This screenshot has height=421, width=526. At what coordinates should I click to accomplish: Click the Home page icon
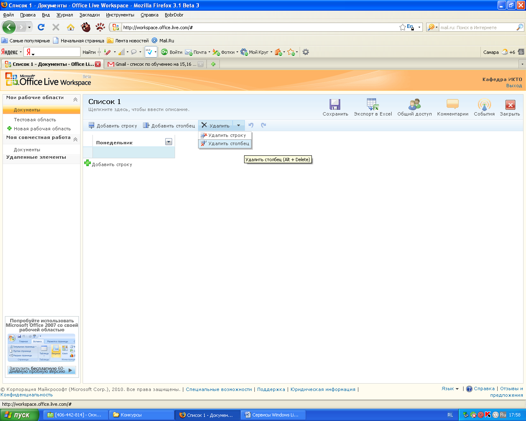pyautogui.click(x=71, y=27)
